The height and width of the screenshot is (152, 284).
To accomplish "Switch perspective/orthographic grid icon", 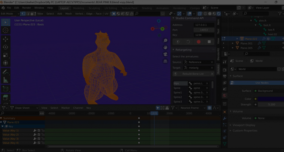I will 165,61.
